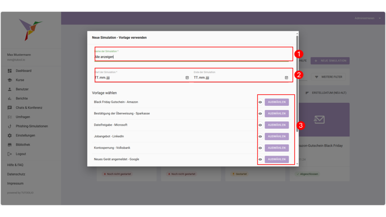Image resolution: width=386 pixels, height=217 pixels.
Task: Click the dialog scroll-down arrow
Action: point(297,164)
